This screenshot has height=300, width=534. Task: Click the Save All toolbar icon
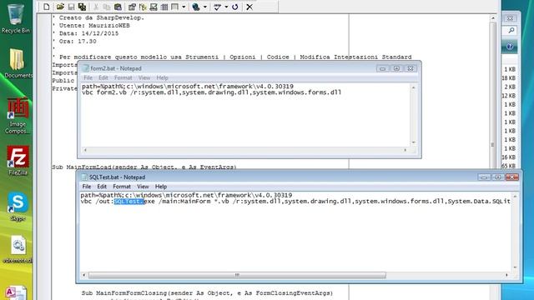coord(82,7)
